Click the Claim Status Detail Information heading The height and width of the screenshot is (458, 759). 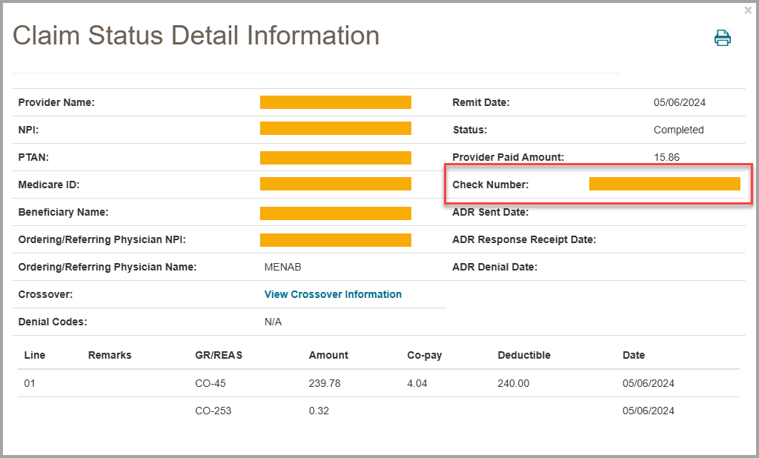(x=196, y=36)
